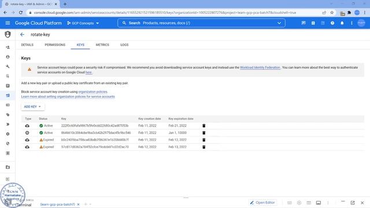Open the gift free trial icon

pos(313,23)
